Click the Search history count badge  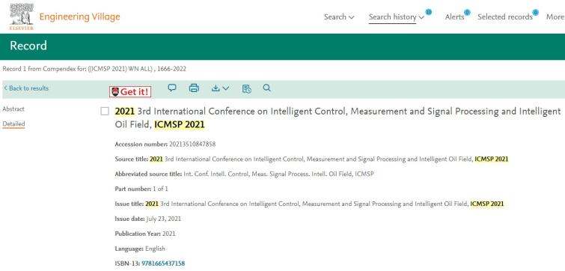[x=429, y=12]
